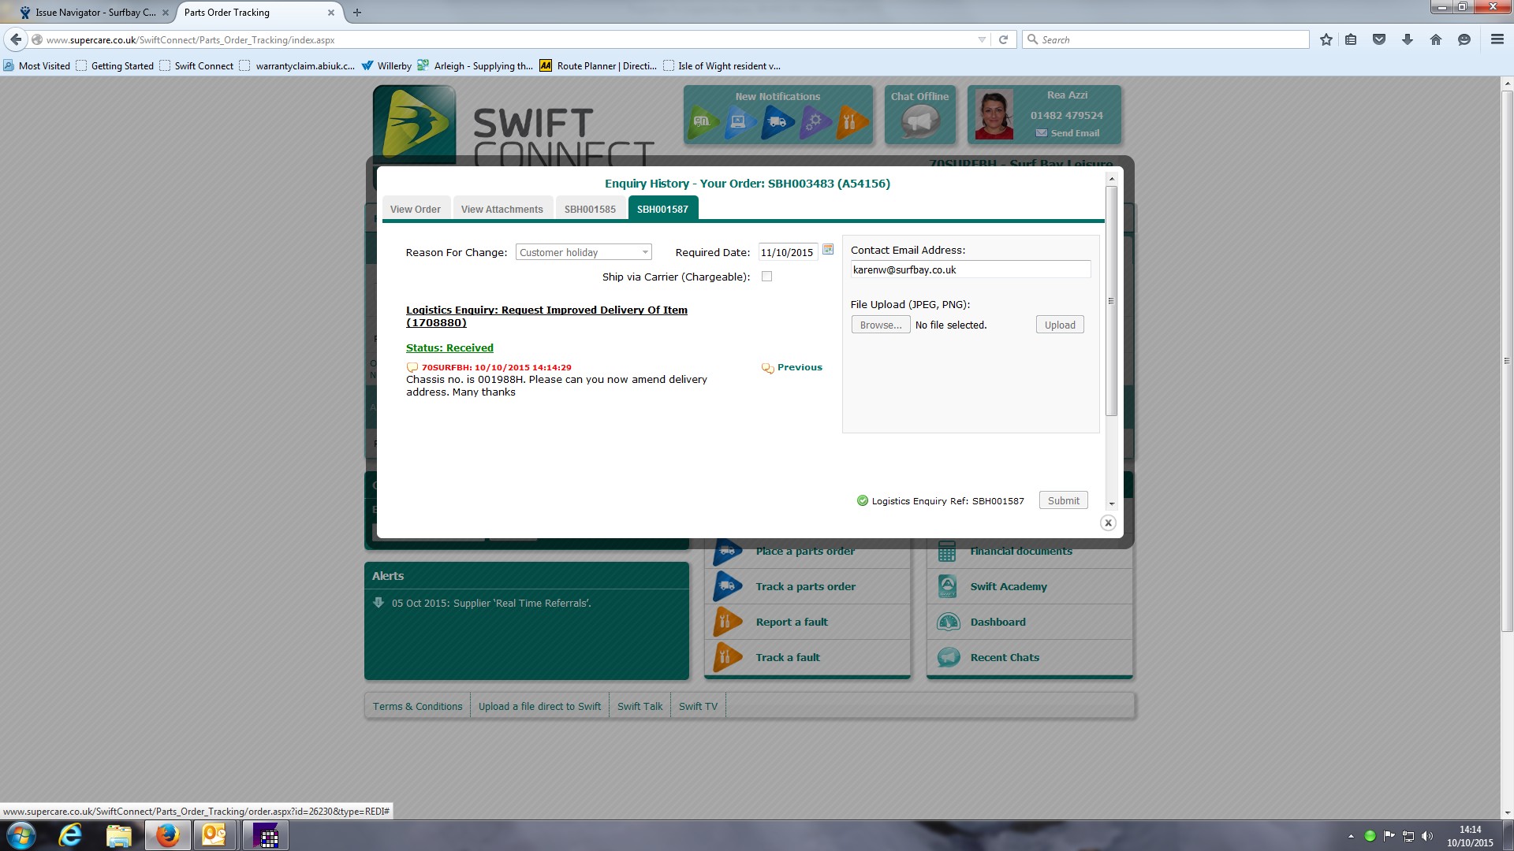1514x851 pixels.
Task: Open Firefox from the Windows taskbar
Action: (x=167, y=835)
